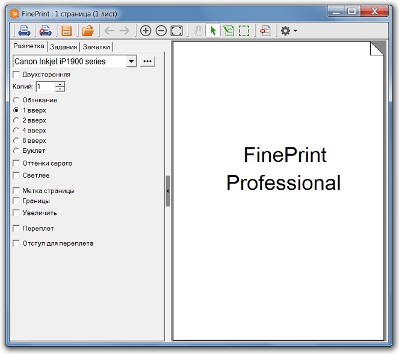Select the Hand pan tool
This screenshot has width=399, height=354.
point(198,31)
